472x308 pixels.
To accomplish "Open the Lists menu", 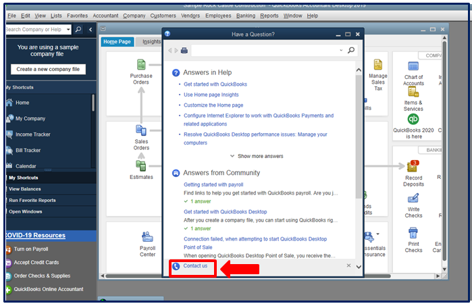I will tap(56, 16).
